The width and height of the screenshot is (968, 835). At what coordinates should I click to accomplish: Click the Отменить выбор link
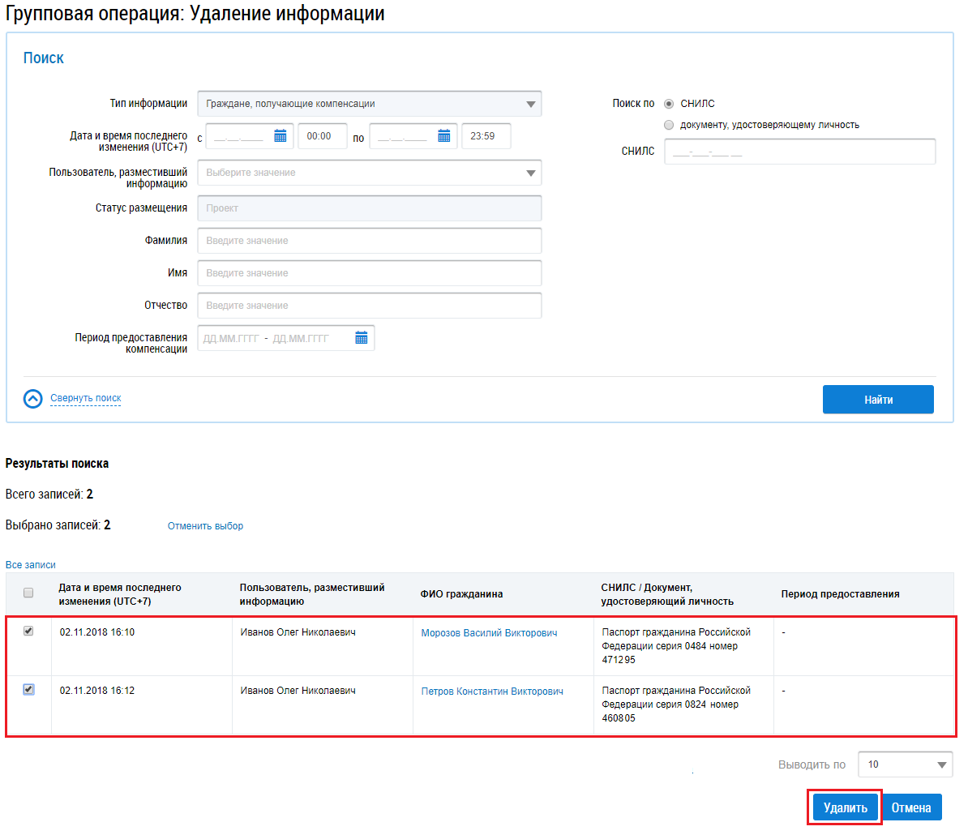[205, 526]
